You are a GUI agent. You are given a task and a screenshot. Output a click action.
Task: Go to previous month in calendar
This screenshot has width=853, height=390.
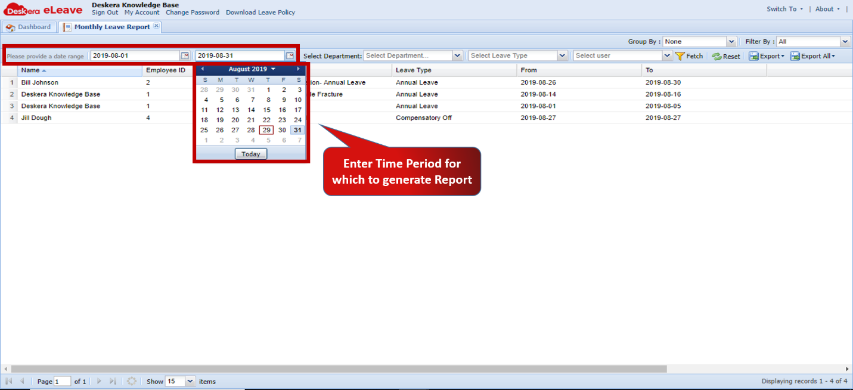(202, 69)
